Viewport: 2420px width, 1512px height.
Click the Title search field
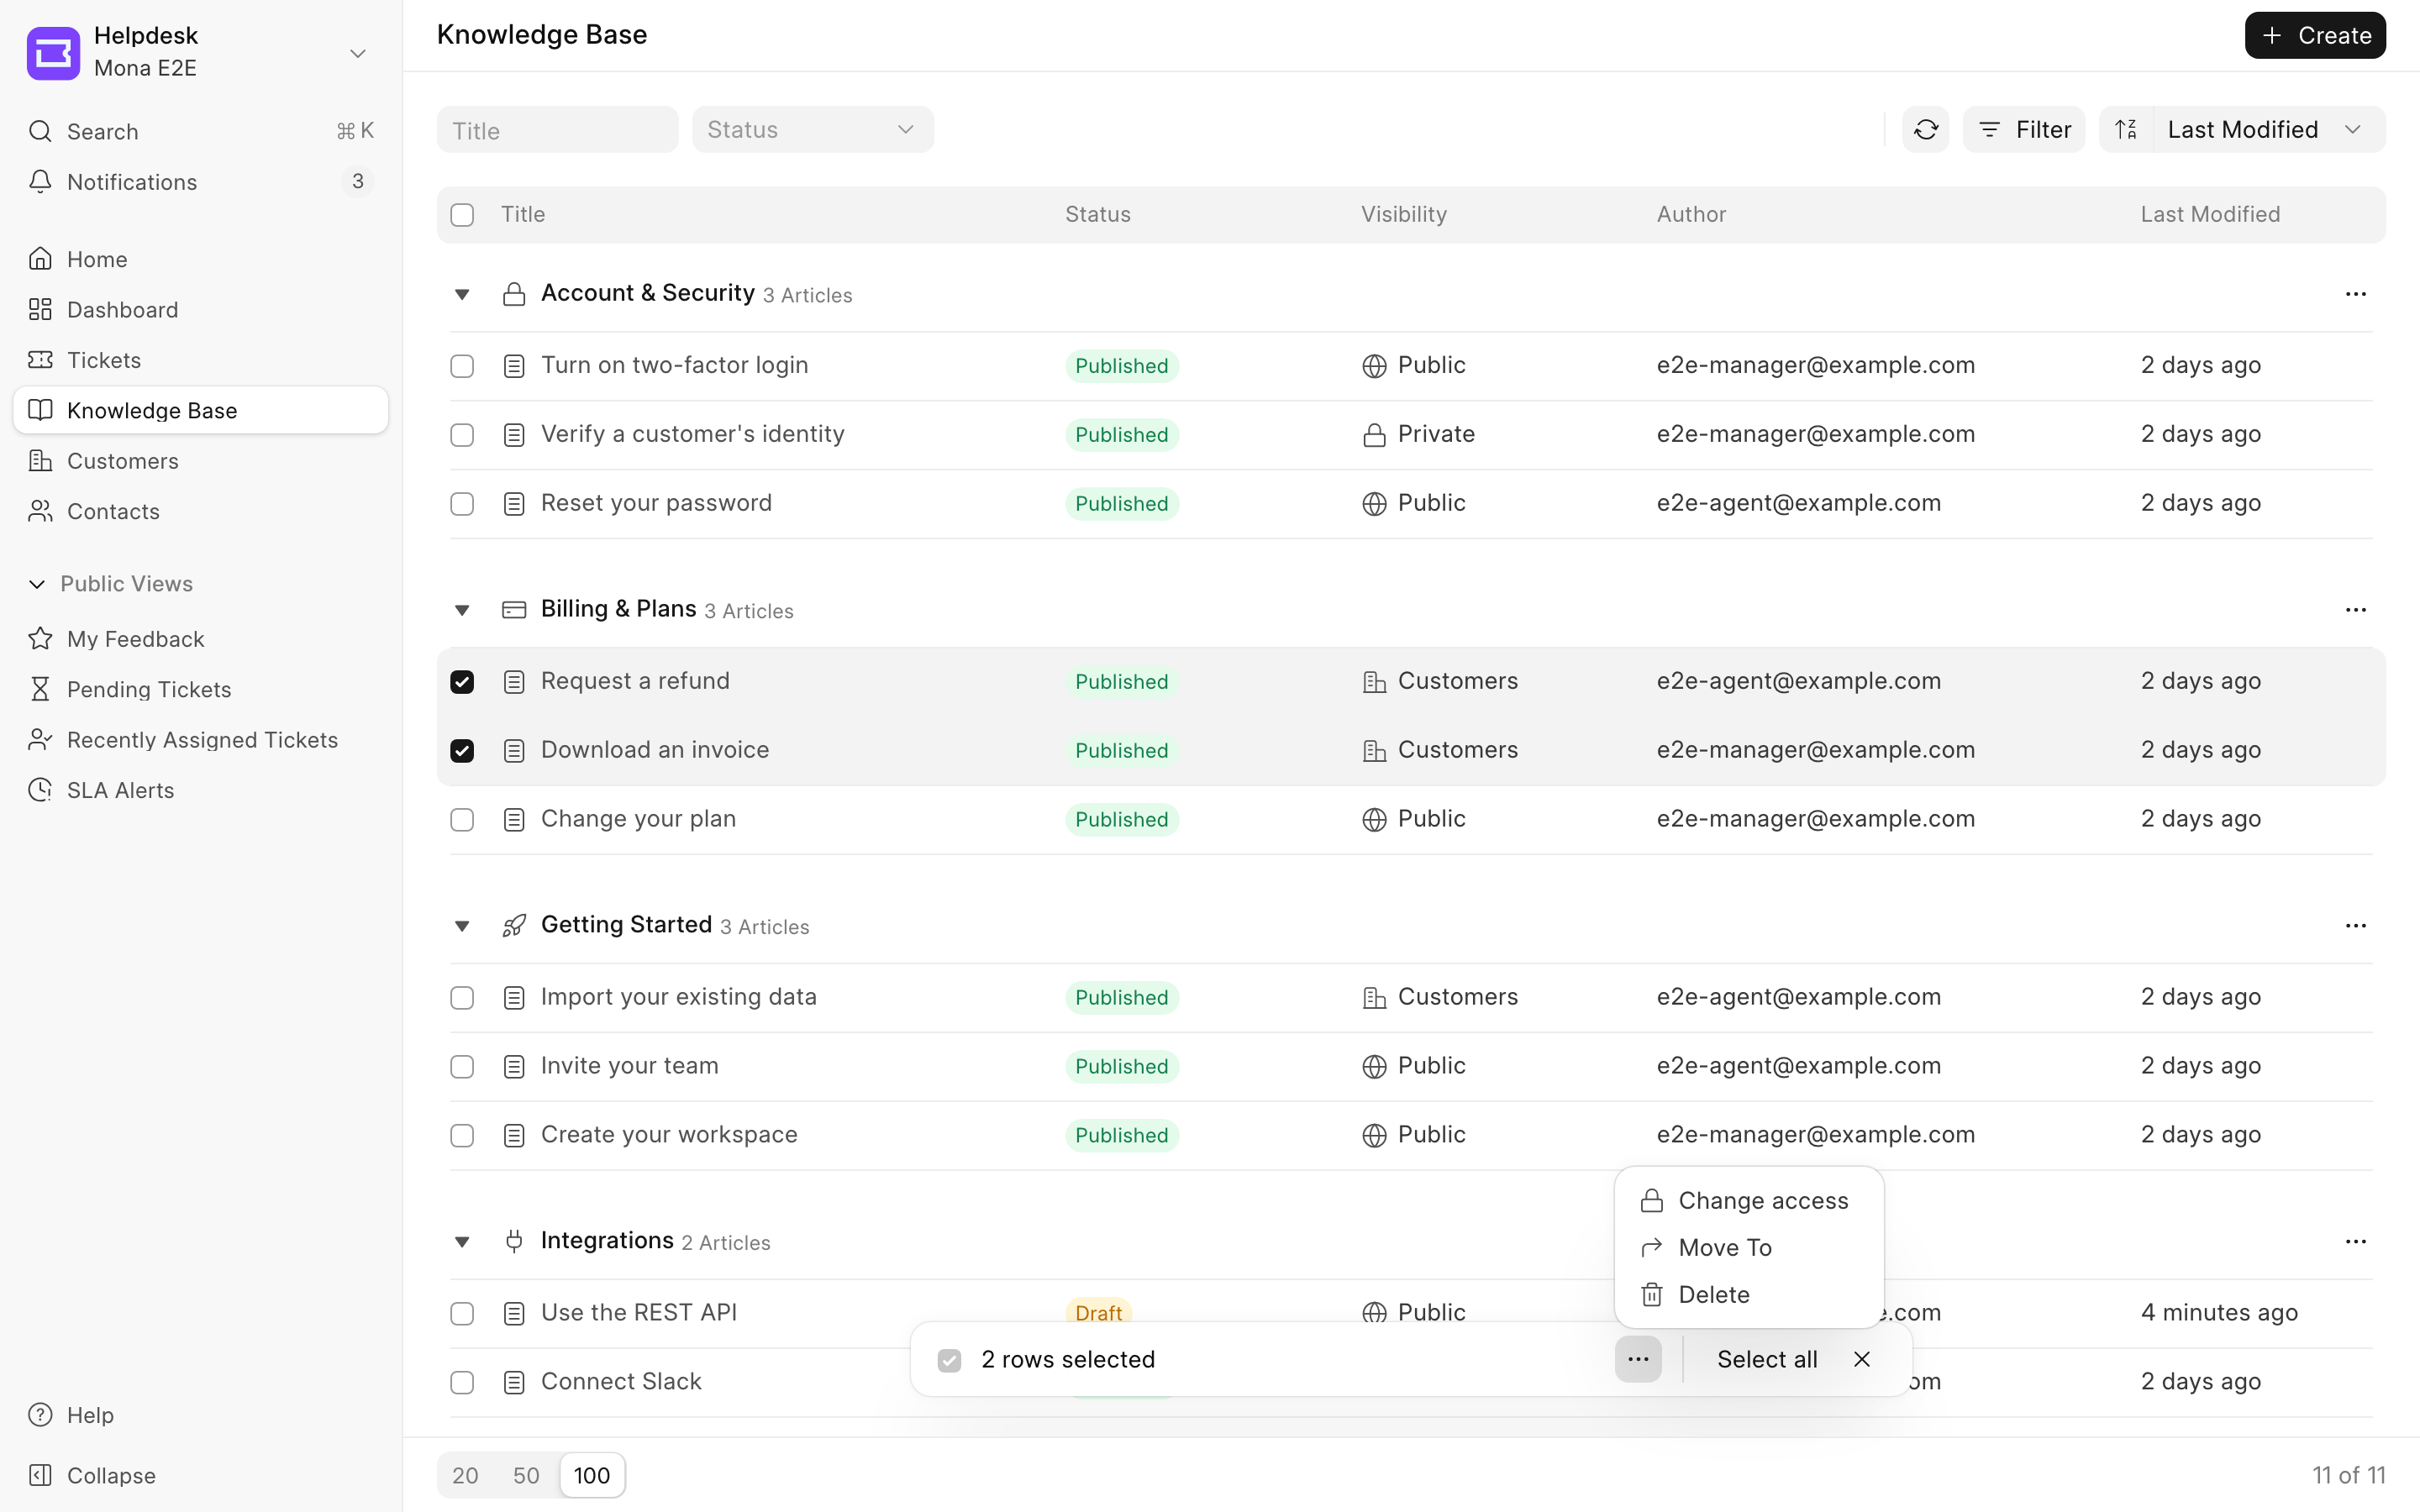pos(557,130)
